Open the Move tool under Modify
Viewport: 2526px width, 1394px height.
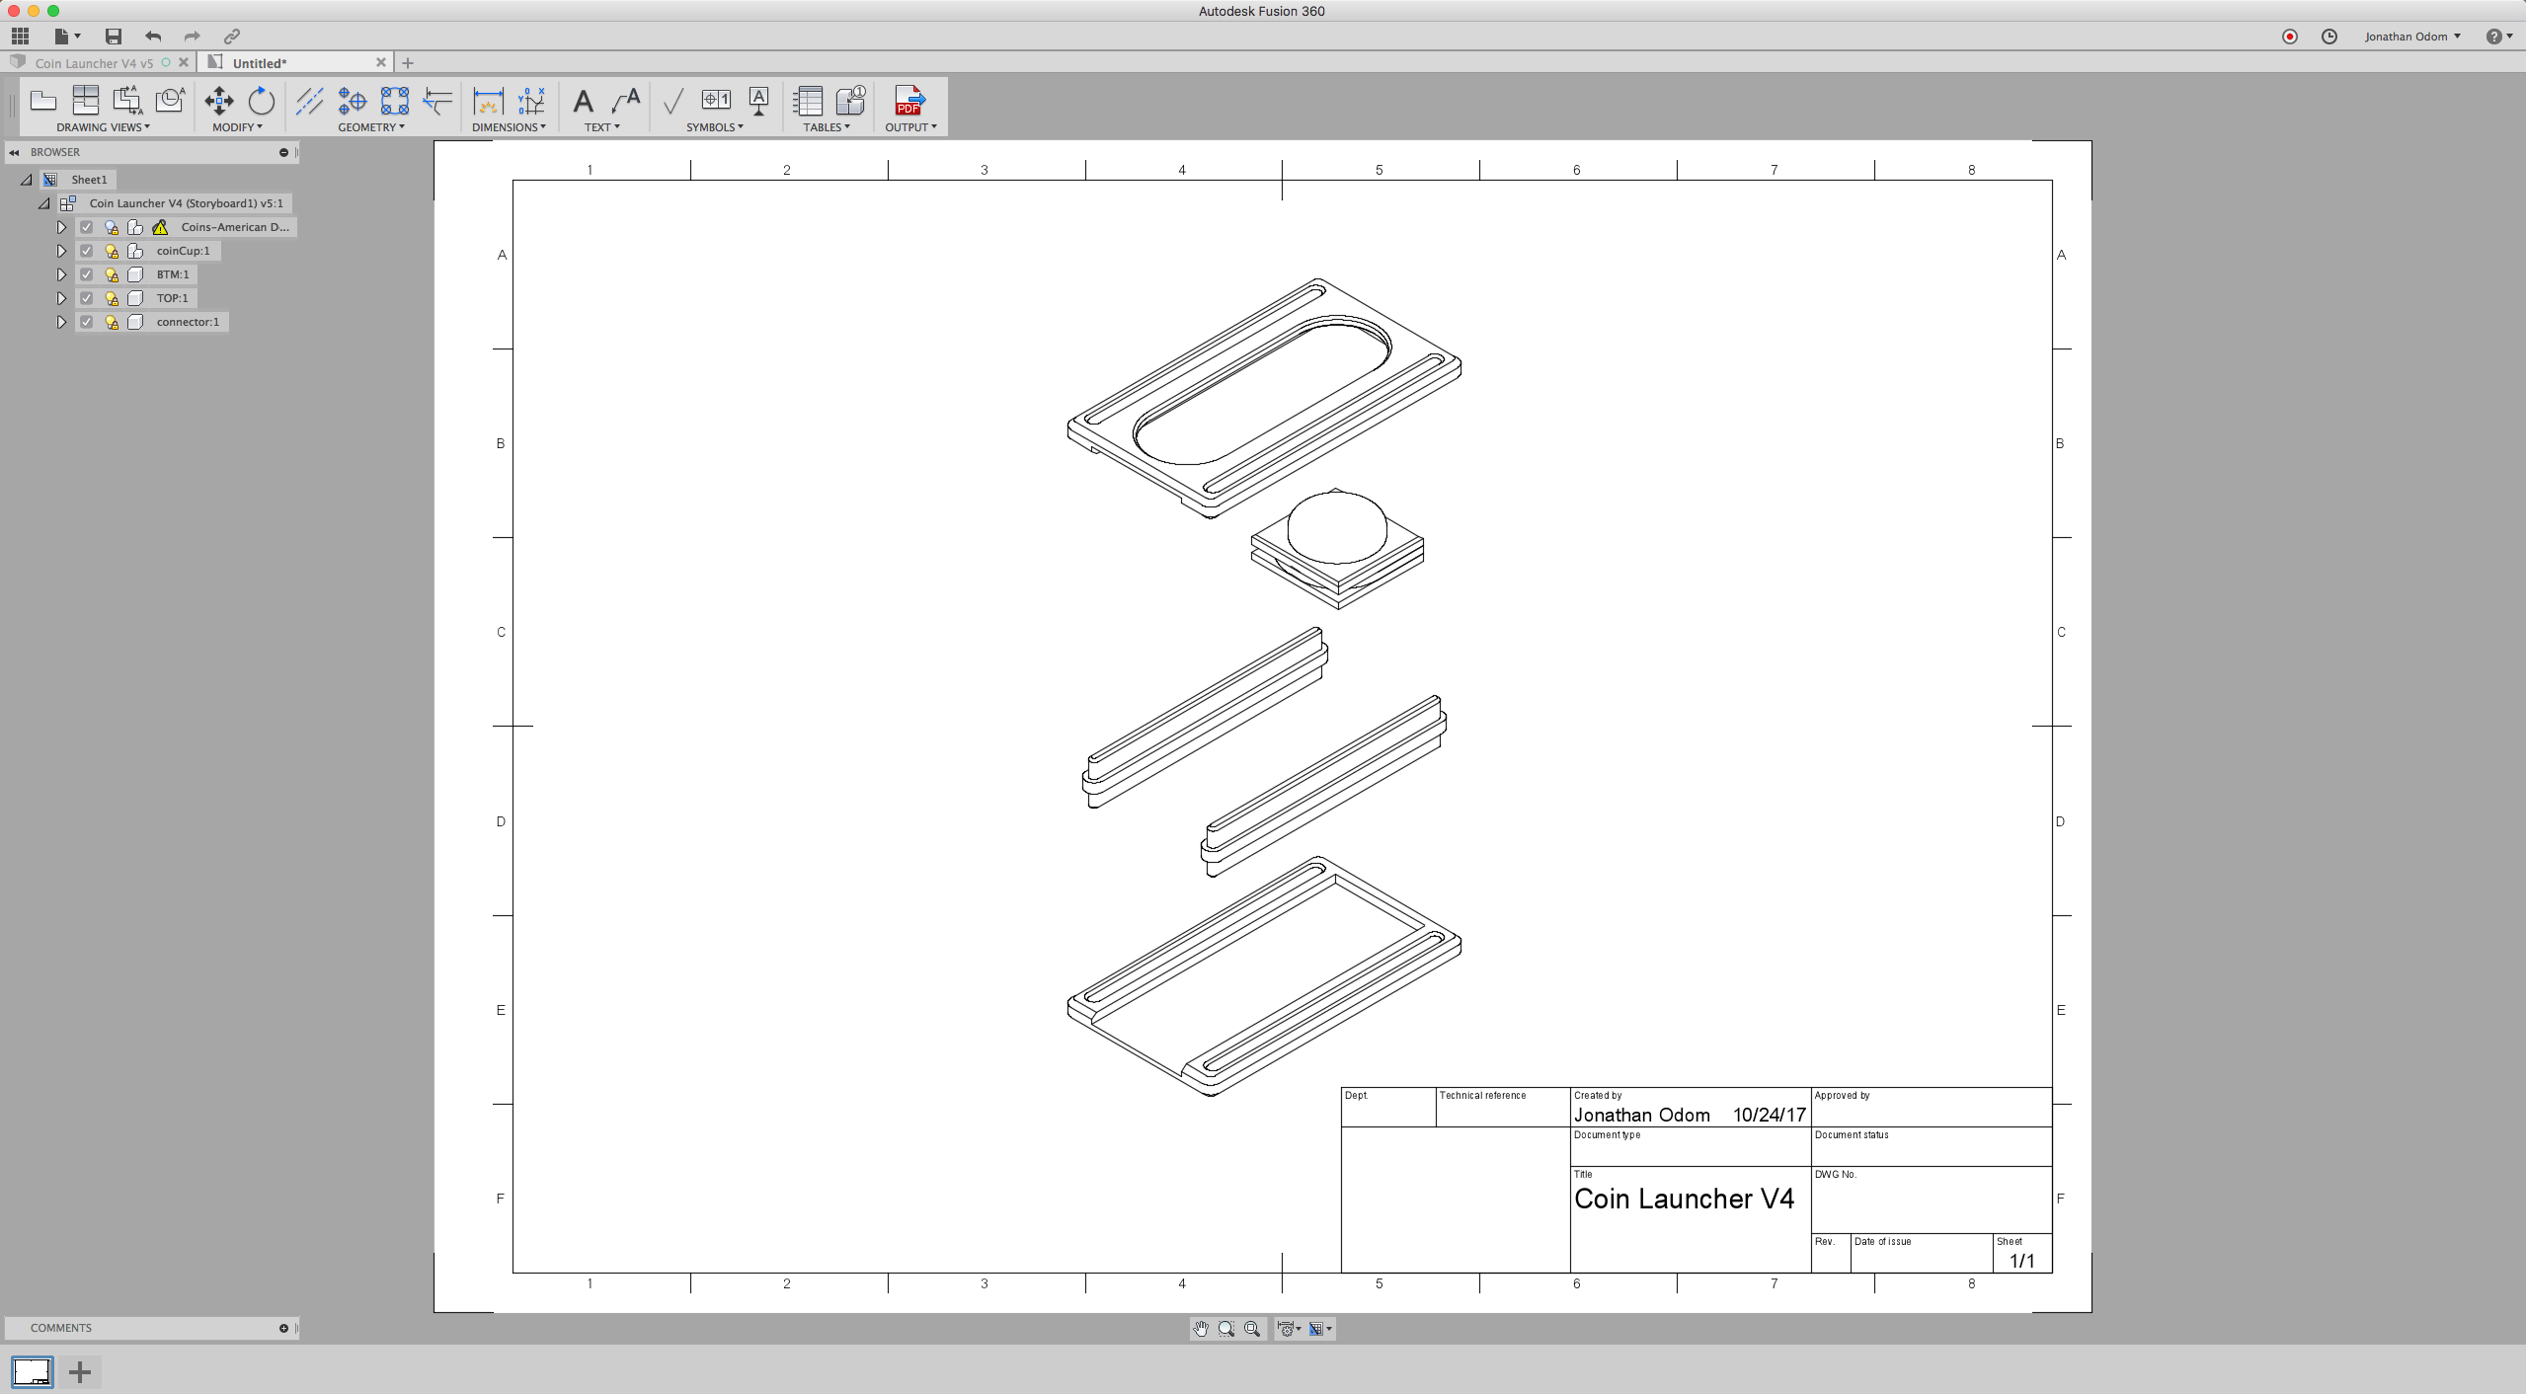[x=218, y=102]
